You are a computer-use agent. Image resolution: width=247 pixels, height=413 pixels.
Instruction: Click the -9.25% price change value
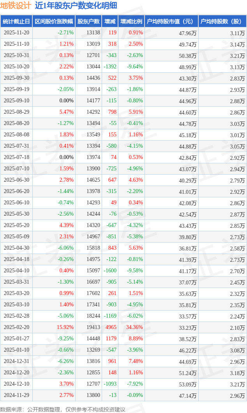(x=65, y=339)
